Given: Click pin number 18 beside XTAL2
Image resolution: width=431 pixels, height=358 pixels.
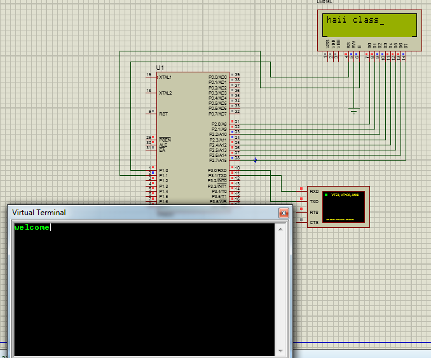Looking at the screenshot, I should [x=149, y=91].
